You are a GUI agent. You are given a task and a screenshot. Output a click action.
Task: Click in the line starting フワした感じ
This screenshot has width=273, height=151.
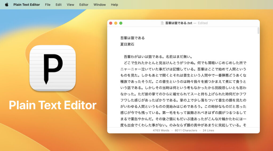pos(183,100)
